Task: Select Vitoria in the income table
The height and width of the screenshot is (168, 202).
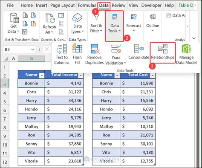Action: pos(31,161)
